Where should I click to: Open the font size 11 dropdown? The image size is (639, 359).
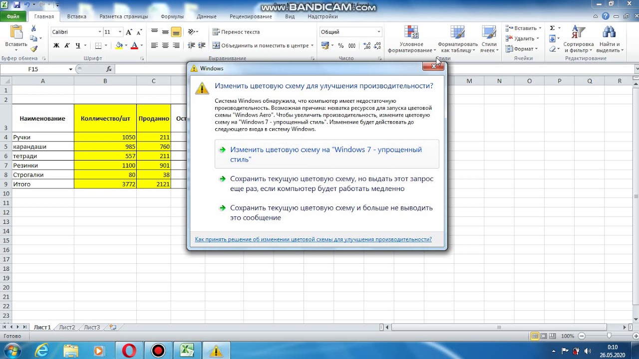[120, 32]
